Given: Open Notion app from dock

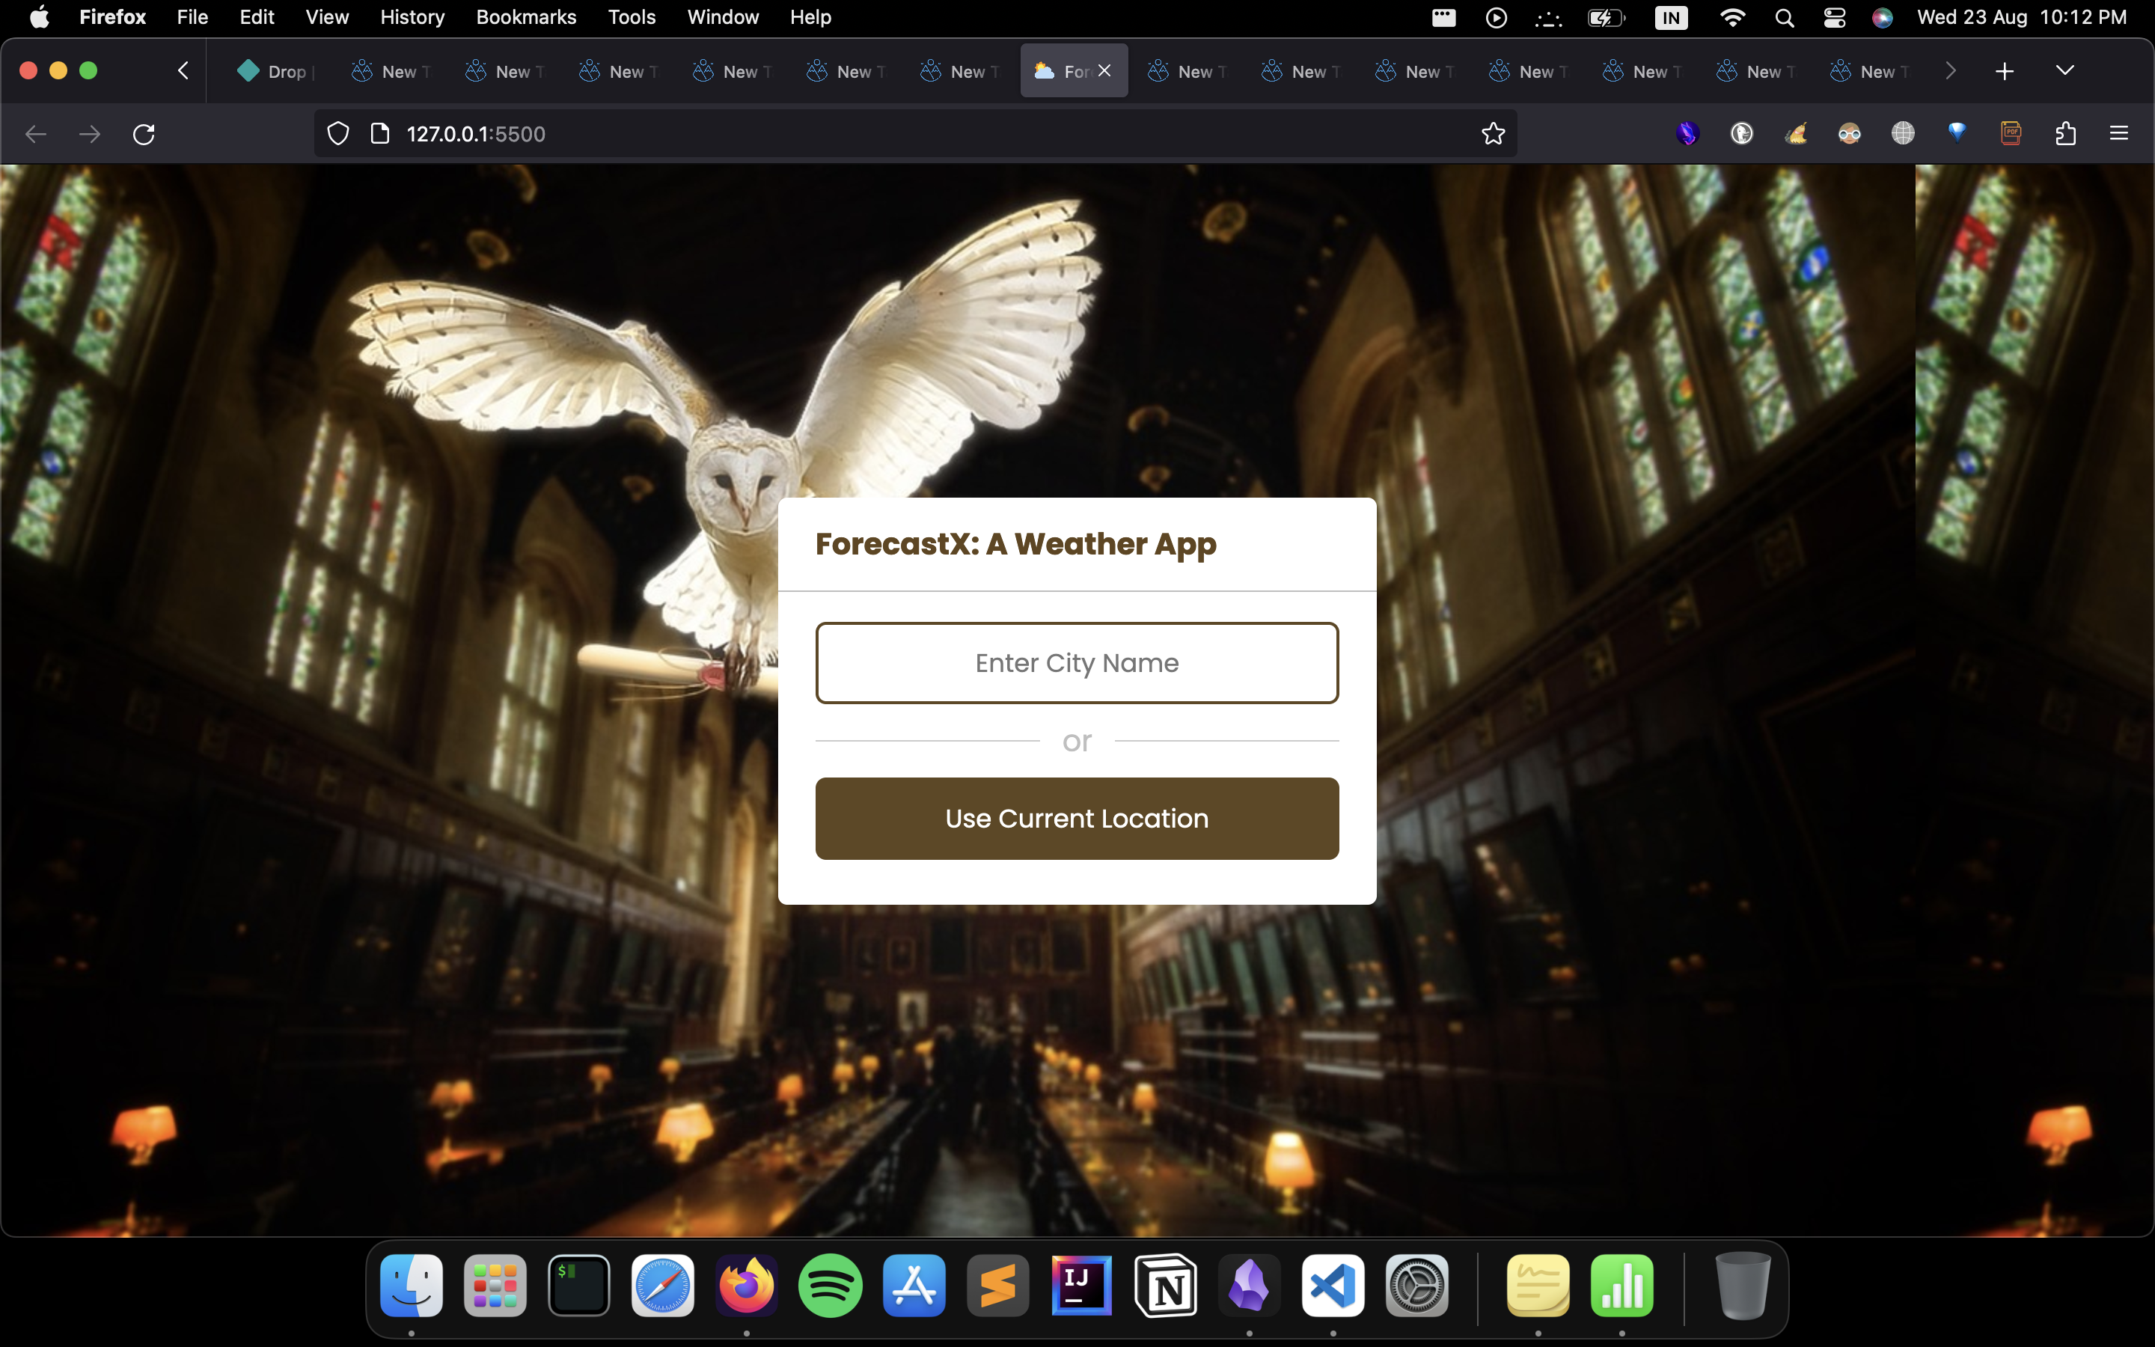Looking at the screenshot, I should click(1165, 1285).
